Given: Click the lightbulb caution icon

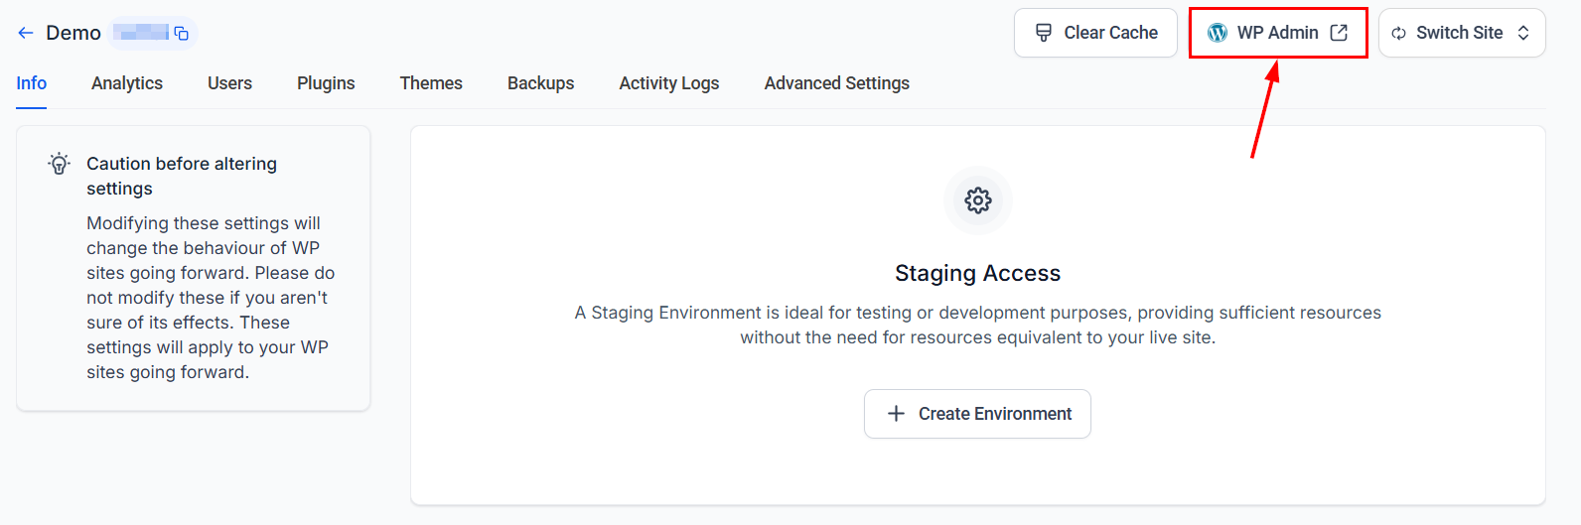Looking at the screenshot, I should [x=60, y=164].
